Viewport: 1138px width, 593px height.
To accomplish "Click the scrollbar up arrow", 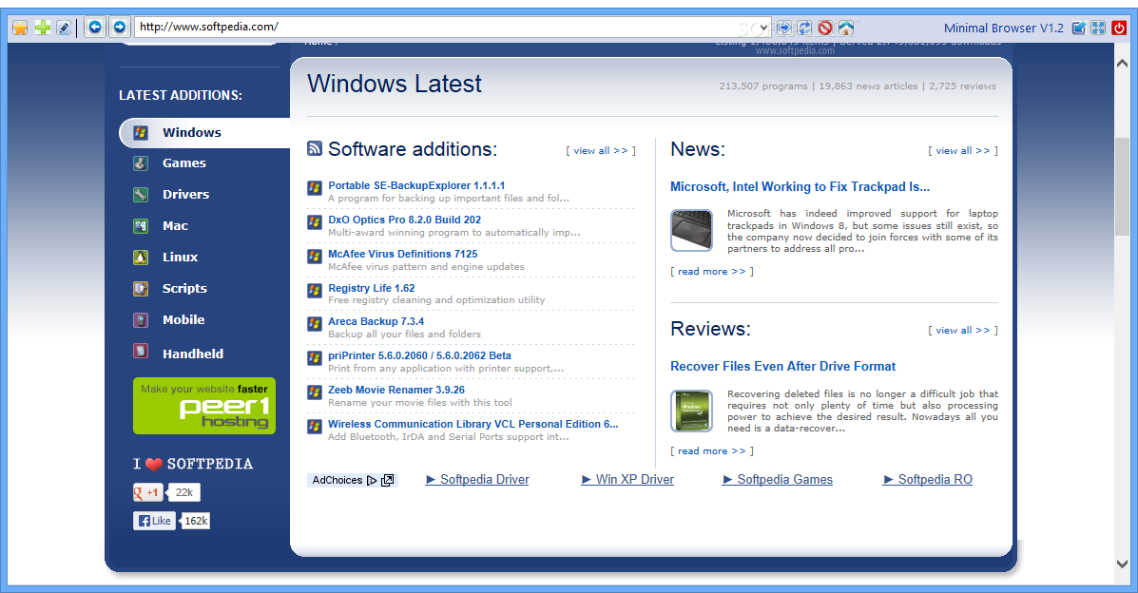I will (x=1122, y=63).
